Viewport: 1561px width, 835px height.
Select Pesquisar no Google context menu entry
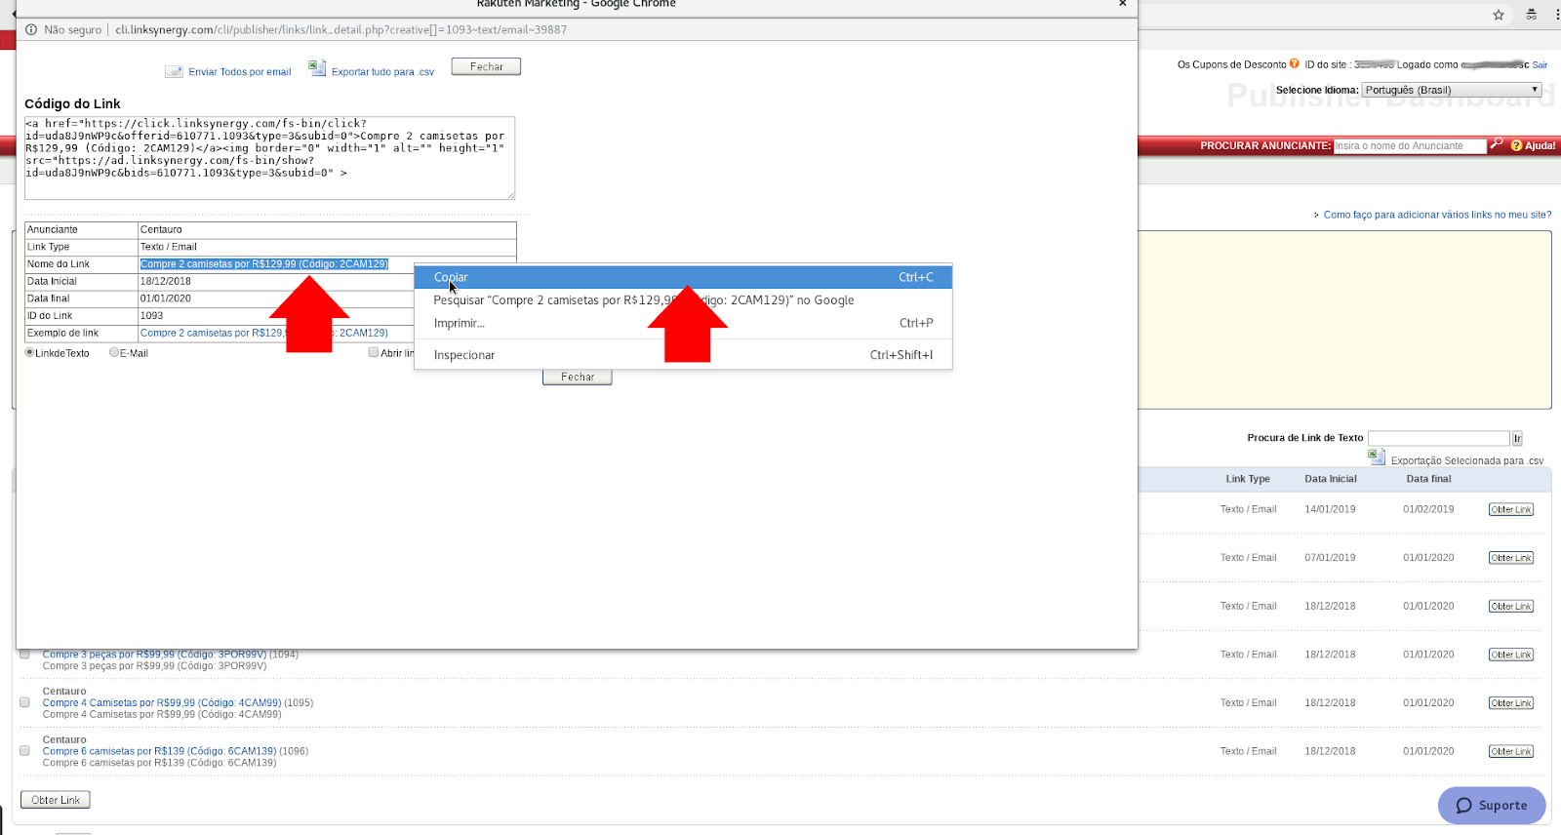tap(683, 300)
